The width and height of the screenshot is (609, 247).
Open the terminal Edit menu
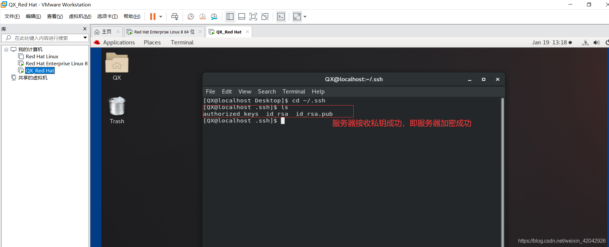point(227,92)
